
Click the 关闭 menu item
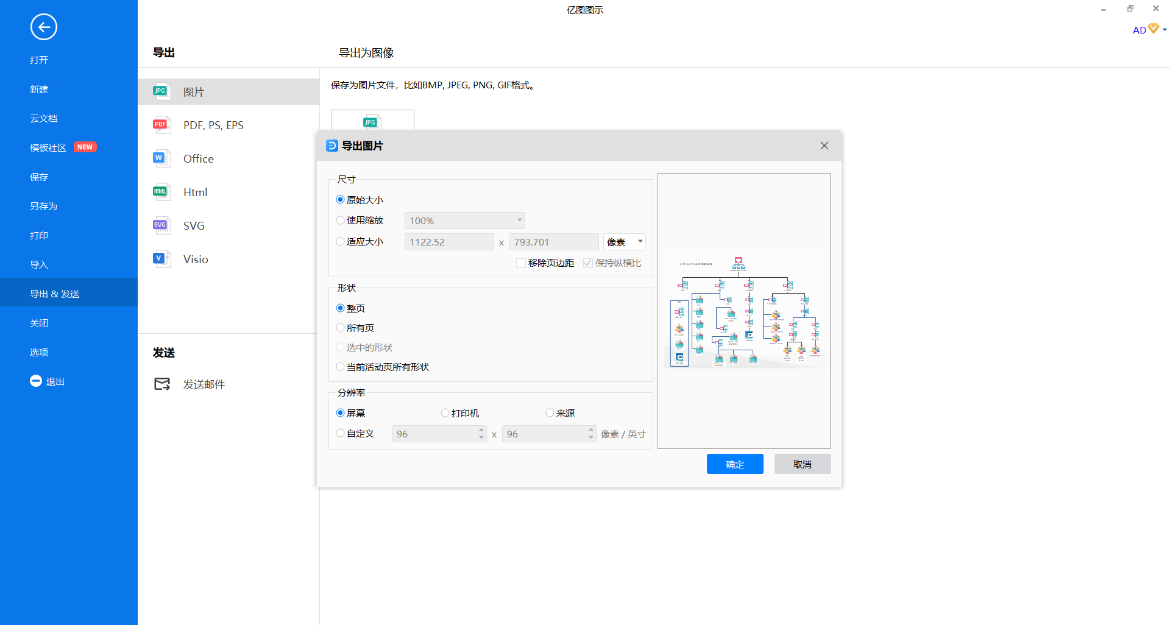click(39, 323)
